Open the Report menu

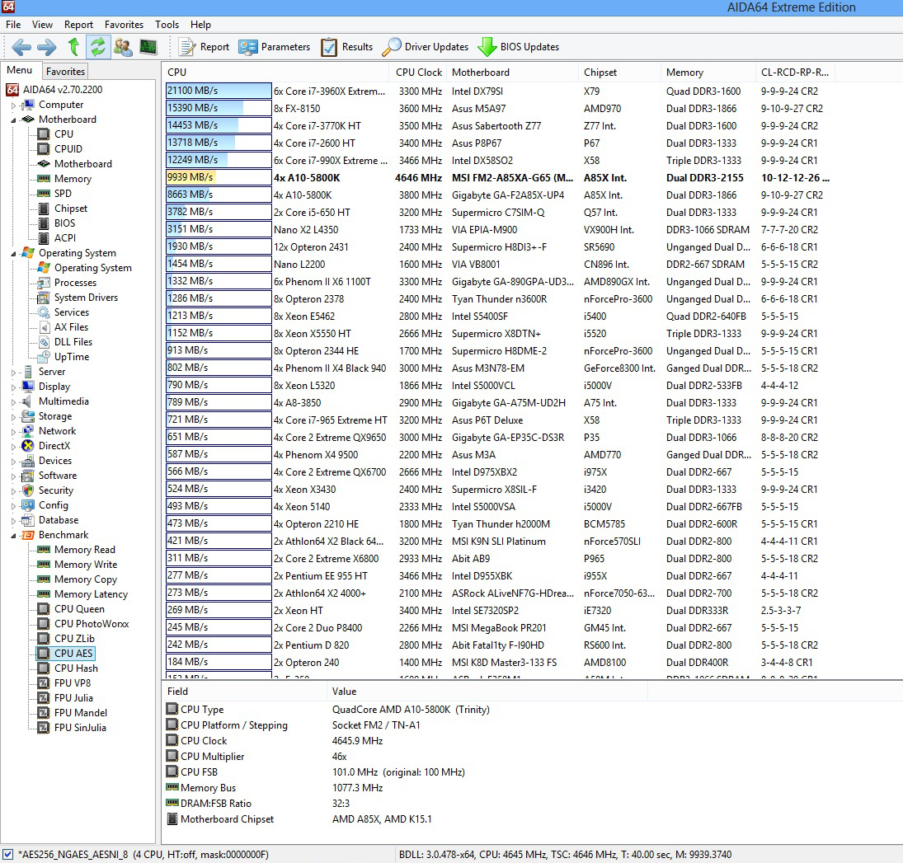78,25
